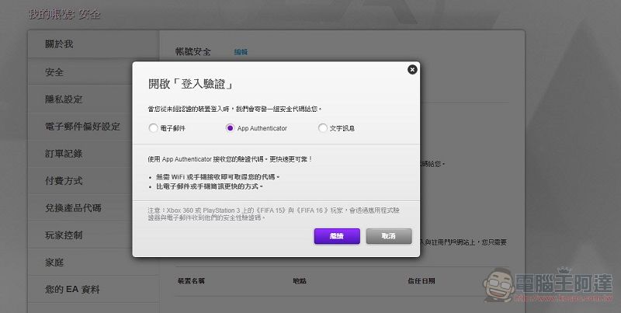
Task: Click the grey 取消 button
Action: [x=389, y=236]
